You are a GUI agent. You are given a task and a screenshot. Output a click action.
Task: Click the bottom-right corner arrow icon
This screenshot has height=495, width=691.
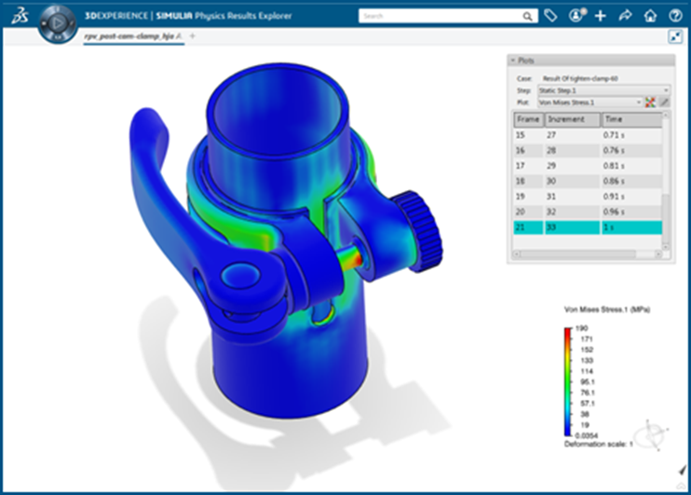683,470
